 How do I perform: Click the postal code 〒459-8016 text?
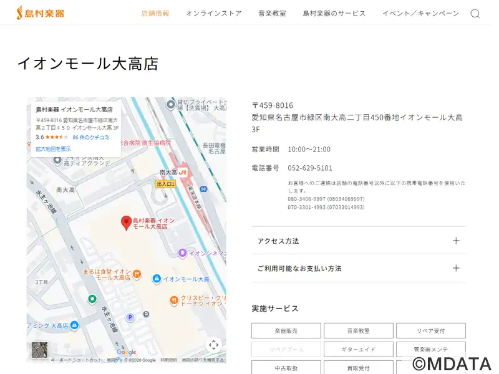(273, 105)
